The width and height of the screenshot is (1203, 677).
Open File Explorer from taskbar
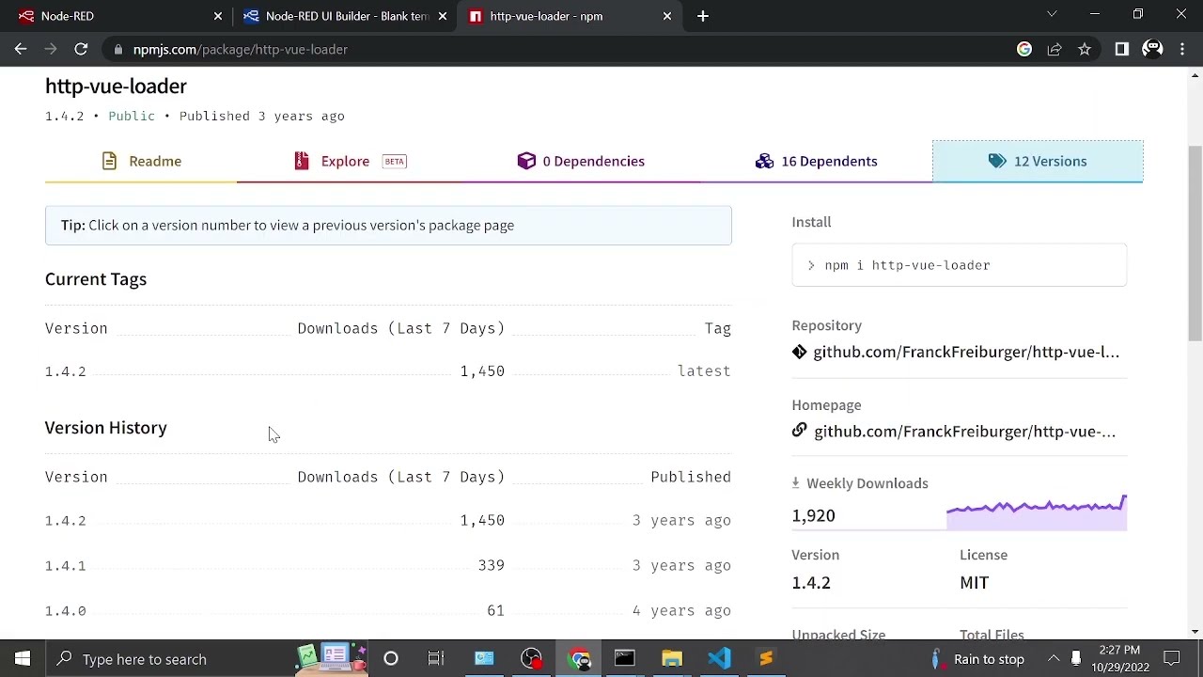(672, 658)
